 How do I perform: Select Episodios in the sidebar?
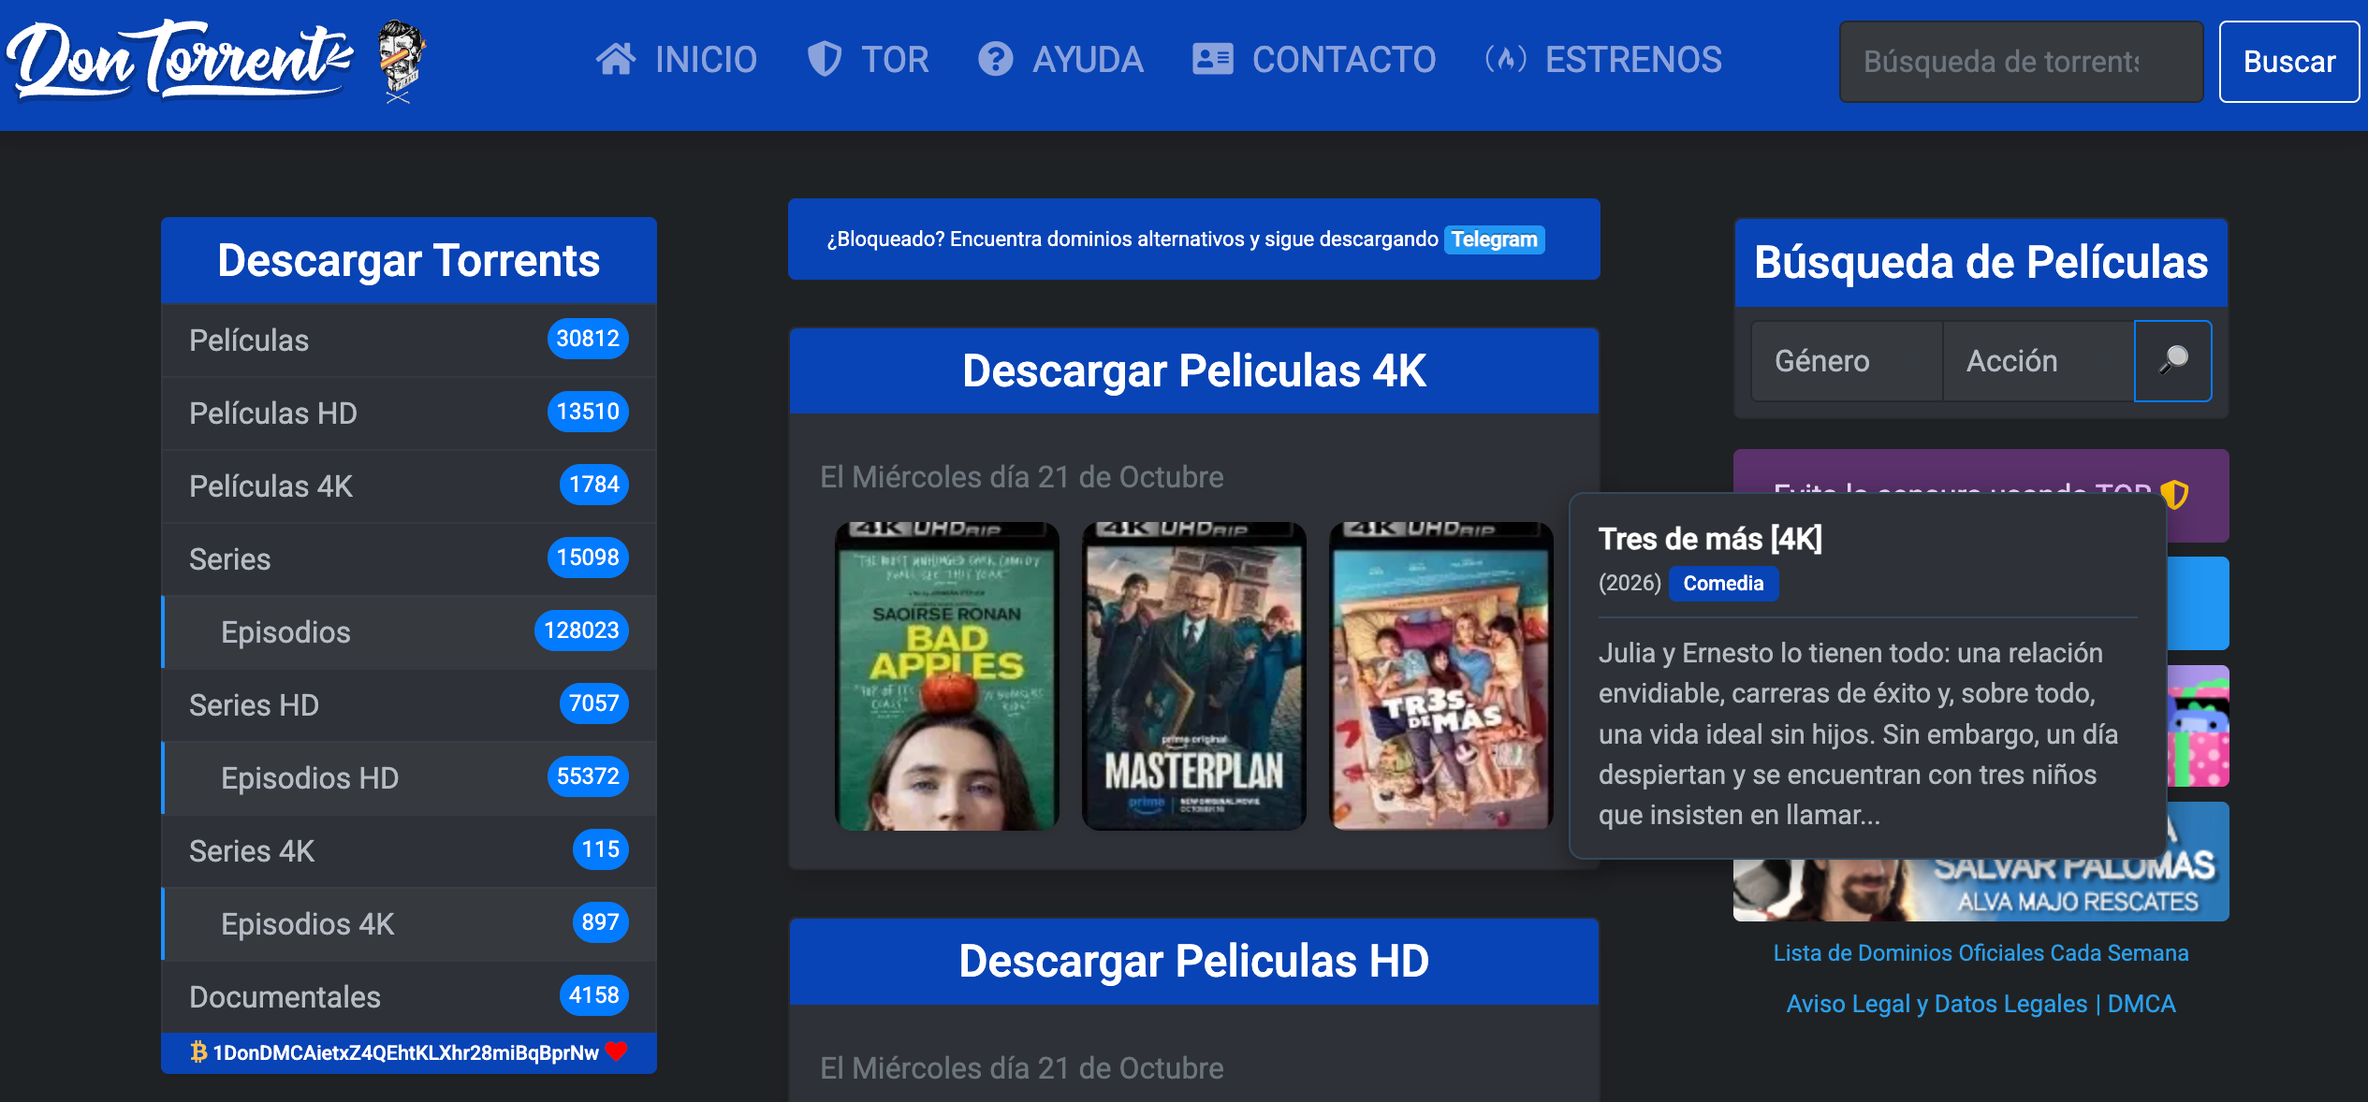pos(409,632)
